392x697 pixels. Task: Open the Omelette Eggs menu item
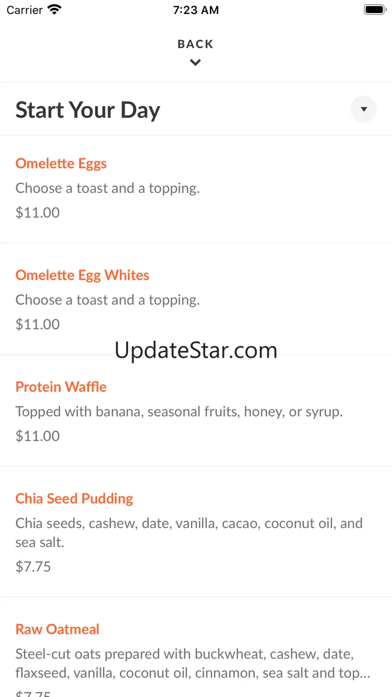[61, 163]
